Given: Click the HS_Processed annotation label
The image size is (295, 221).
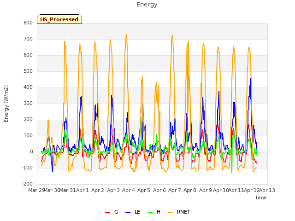Looking at the screenshot, I should click(x=59, y=19).
